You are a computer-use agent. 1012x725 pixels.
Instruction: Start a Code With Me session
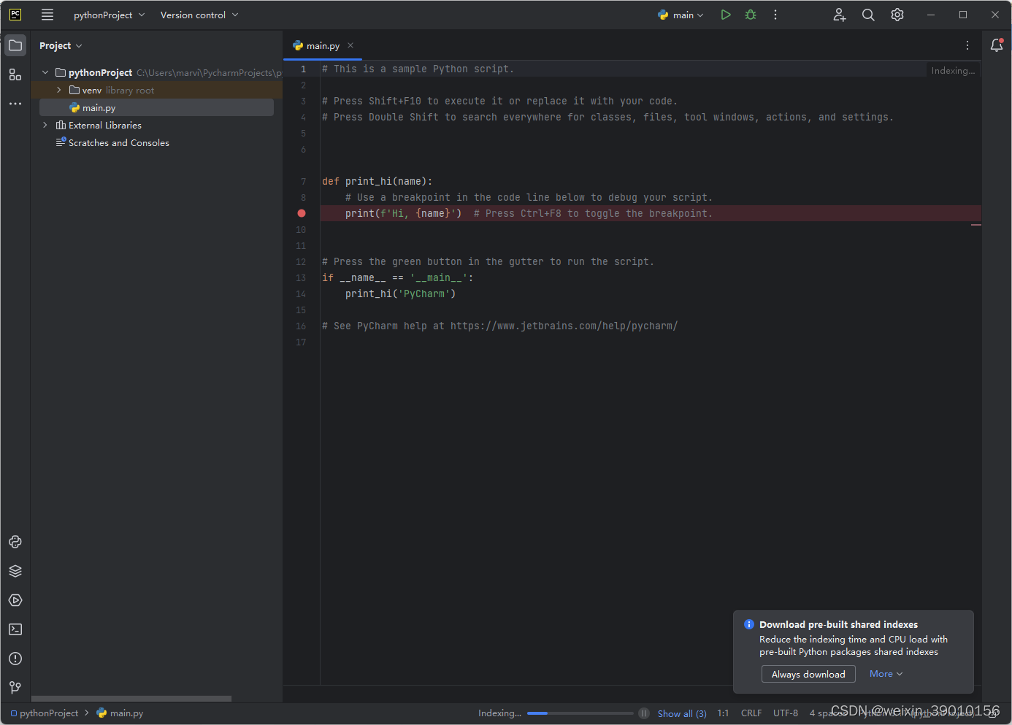pos(839,14)
